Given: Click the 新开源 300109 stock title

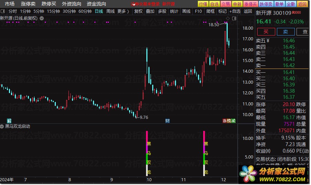Looking at the screenshot, I should click(273, 13).
